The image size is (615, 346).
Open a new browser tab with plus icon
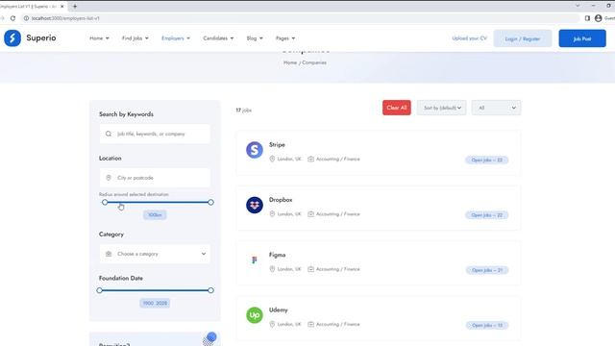[75, 7]
